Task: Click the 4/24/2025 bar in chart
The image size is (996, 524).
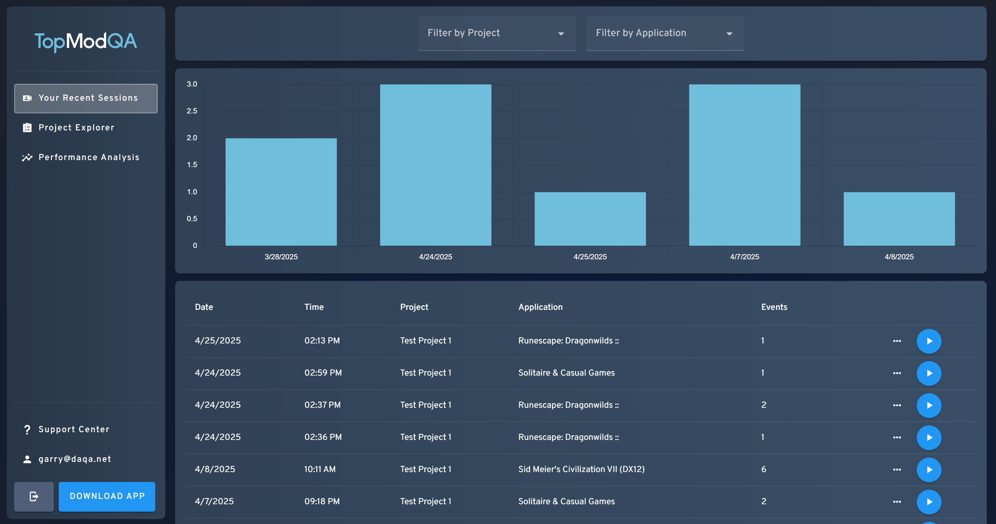Action: click(435, 165)
